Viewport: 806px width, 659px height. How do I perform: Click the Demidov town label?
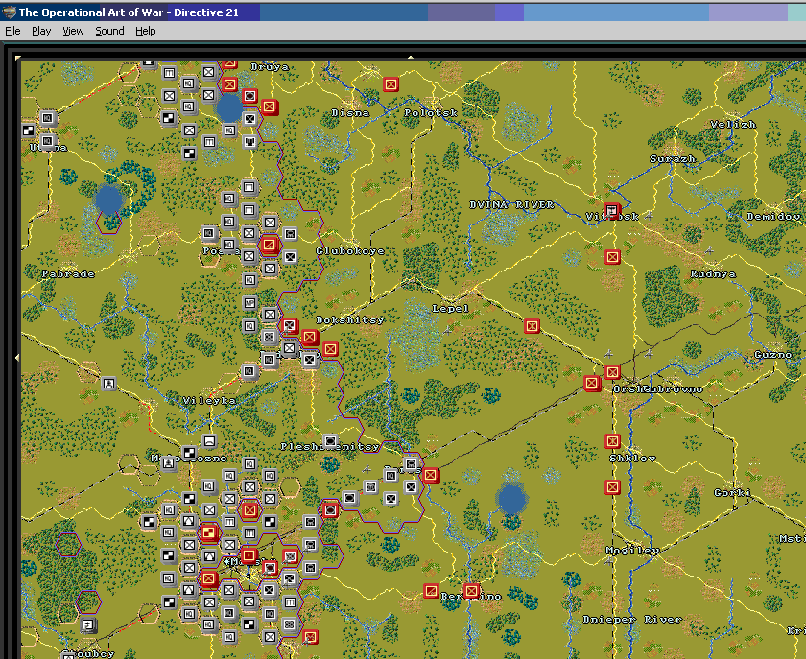point(773,217)
